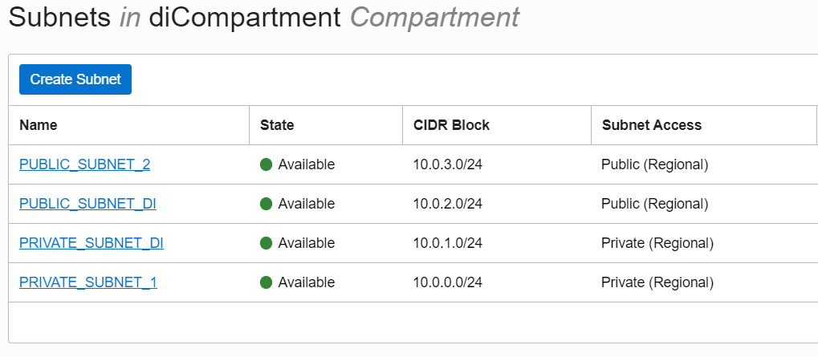Select the 10.0.0.0/24 CIDR cell
The image size is (818, 357).
pos(447,282)
